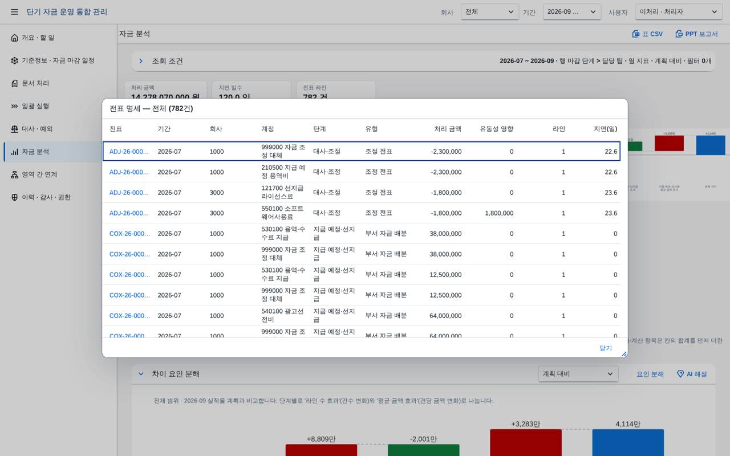730x456 pixels.
Task: Open first ADJ-26-000 voucher link
Action: [129, 152]
